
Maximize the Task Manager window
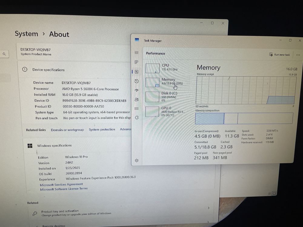click(x=290, y=40)
